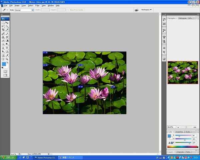The height and width of the screenshot is (160, 200).
Task: Expand the Workspace dropdown
Action: pyautogui.click(x=146, y=10)
